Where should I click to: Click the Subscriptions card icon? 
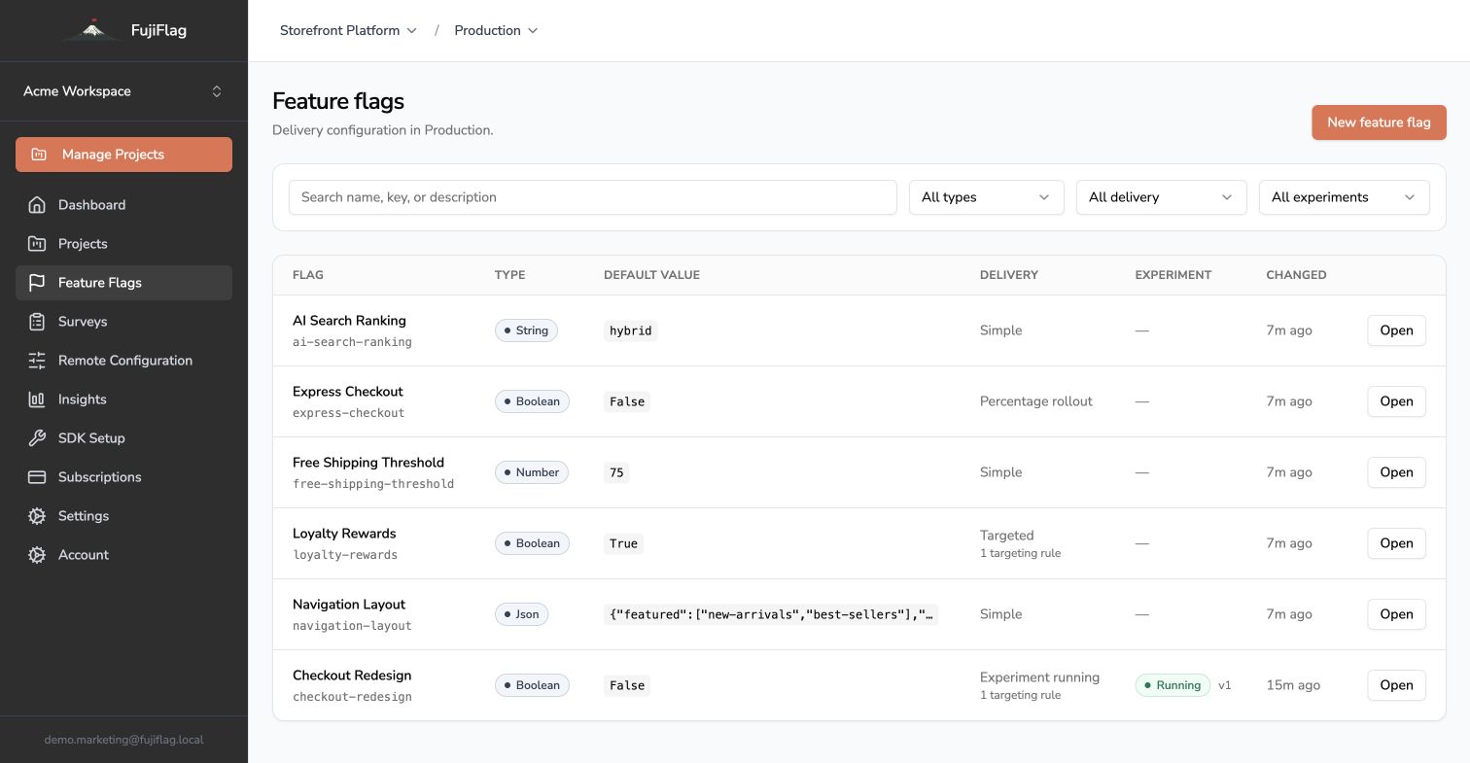[x=37, y=477]
